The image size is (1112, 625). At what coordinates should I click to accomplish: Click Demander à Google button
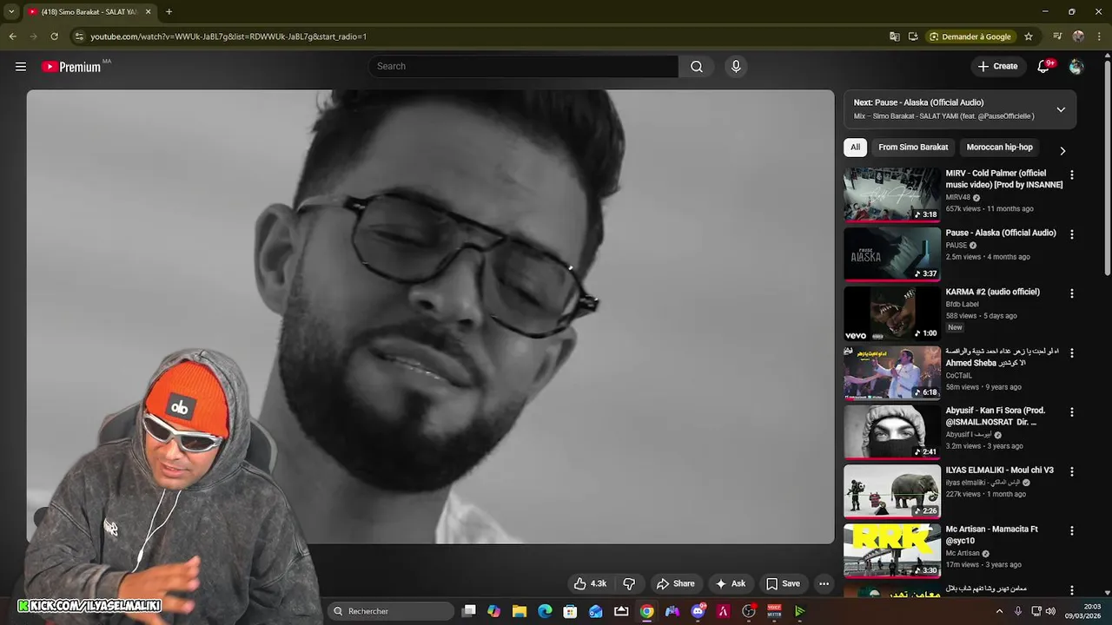[x=970, y=36]
